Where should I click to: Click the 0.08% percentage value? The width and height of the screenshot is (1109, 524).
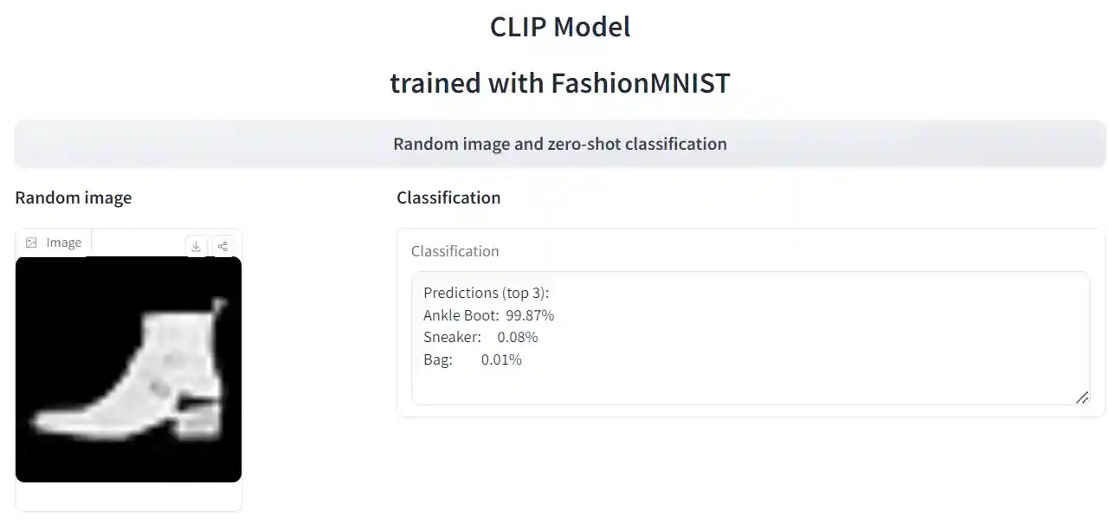coord(518,338)
